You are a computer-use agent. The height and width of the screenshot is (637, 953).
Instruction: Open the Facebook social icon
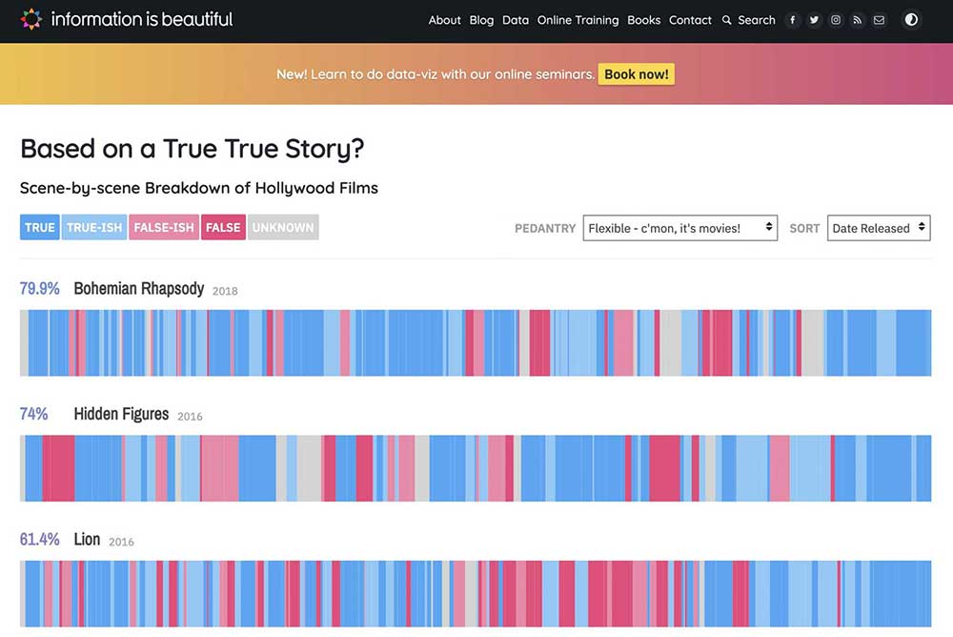click(793, 20)
